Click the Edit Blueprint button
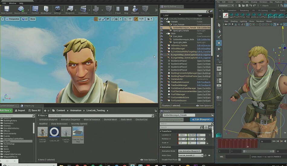The image size is (287, 166). (202, 120)
